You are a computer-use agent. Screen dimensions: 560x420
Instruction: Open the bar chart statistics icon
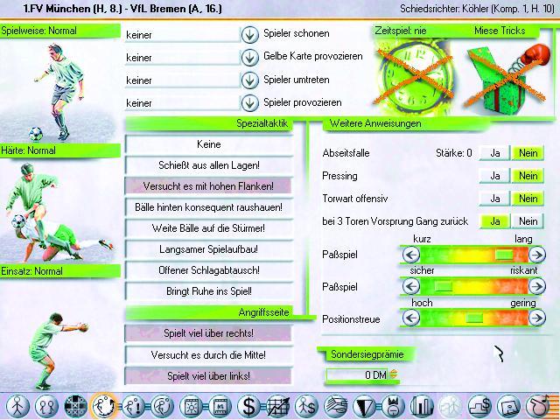[x=422, y=406]
